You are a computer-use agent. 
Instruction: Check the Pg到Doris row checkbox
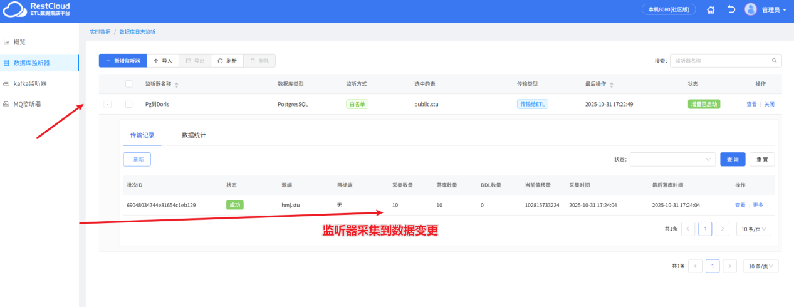pyautogui.click(x=129, y=104)
